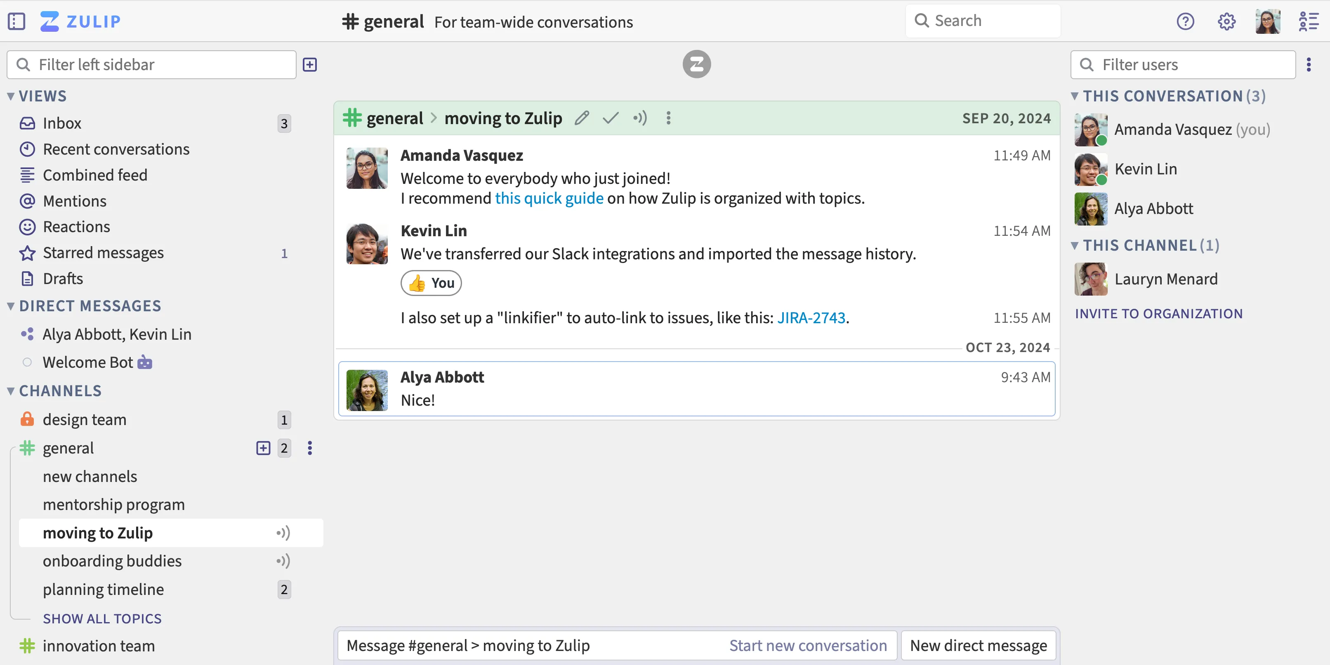This screenshot has width=1330, height=665.
Task: Click the edit topic pencil icon
Action: [x=582, y=118]
